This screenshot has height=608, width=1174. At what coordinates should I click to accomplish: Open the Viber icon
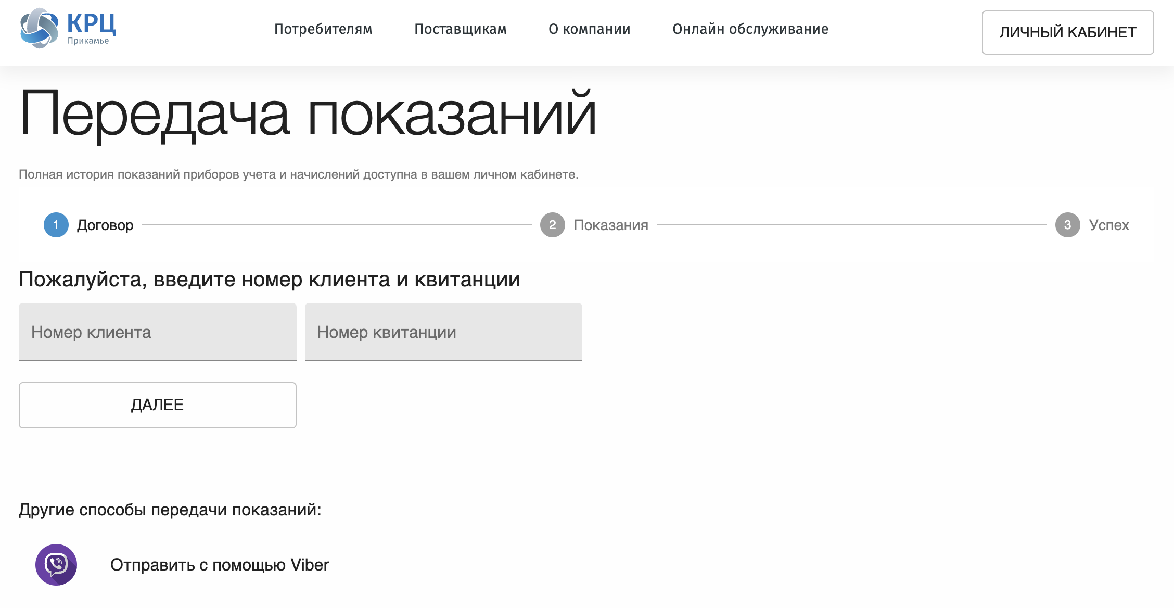coord(56,565)
